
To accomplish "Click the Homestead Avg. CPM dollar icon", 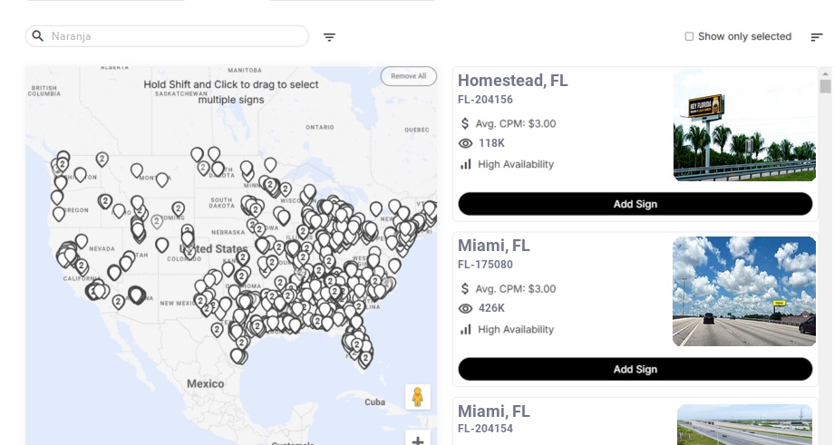I will pyautogui.click(x=465, y=123).
